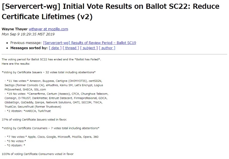
Task: Click the 'Voting by Certificate Issuers' line
Action: 49,72
